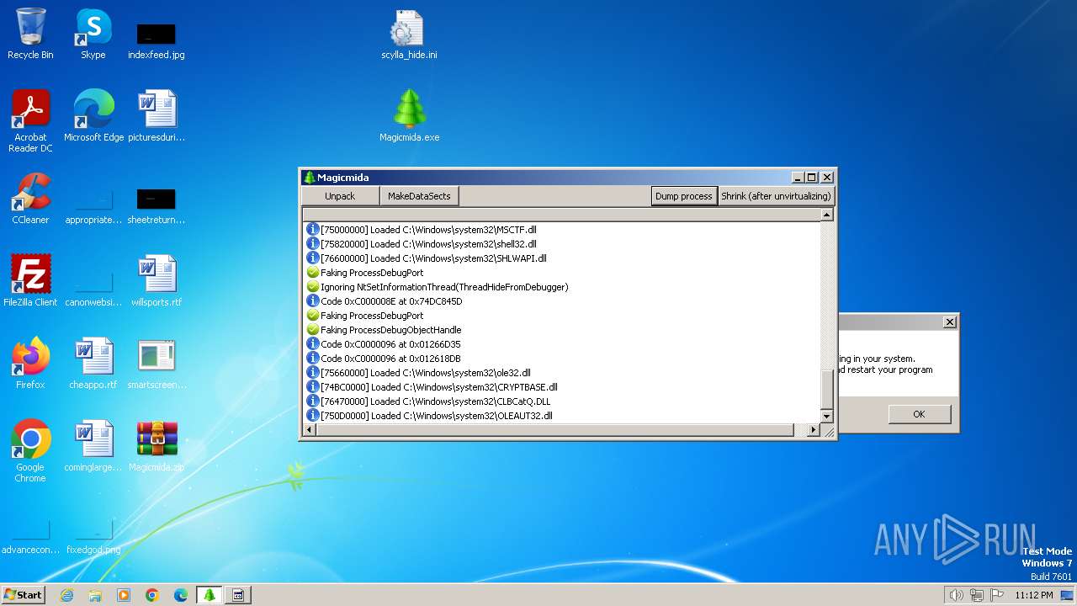Image resolution: width=1077 pixels, height=606 pixels.
Task: Select Google Chrome desktop shortcut
Action: [x=30, y=451]
